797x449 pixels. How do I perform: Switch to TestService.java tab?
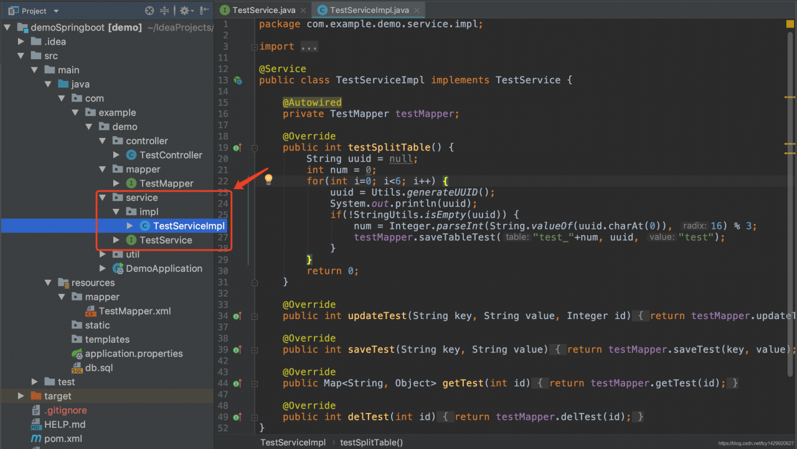(x=264, y=10)
